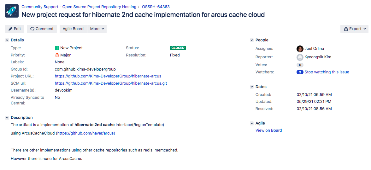Click the Resolution value Fixed
The image size is (371, 170).
coord(175,55)
